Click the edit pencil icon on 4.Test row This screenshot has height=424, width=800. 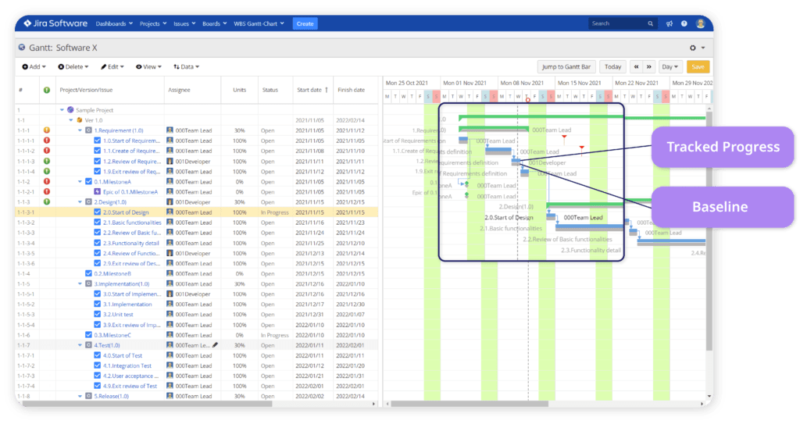pyautogui.click(x=216, y=345)
